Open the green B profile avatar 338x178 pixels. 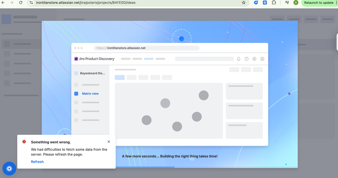coord(296,3)
